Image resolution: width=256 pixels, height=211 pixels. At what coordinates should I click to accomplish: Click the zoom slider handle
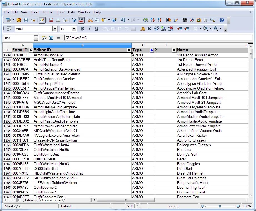[220, 206]
